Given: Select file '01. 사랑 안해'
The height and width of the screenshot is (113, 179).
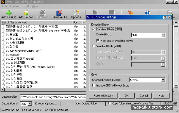Looking at the screenshot, I should pos(14,75).
